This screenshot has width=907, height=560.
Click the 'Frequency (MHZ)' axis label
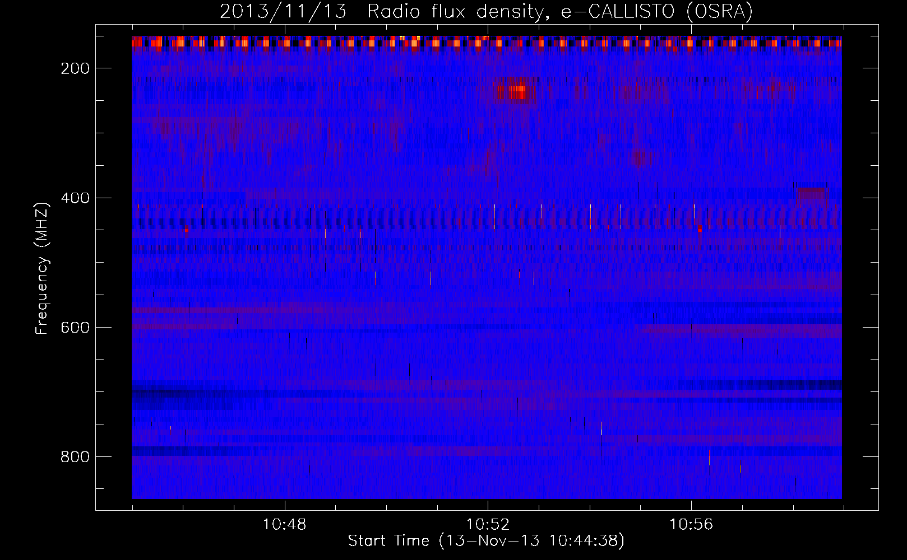42,269
